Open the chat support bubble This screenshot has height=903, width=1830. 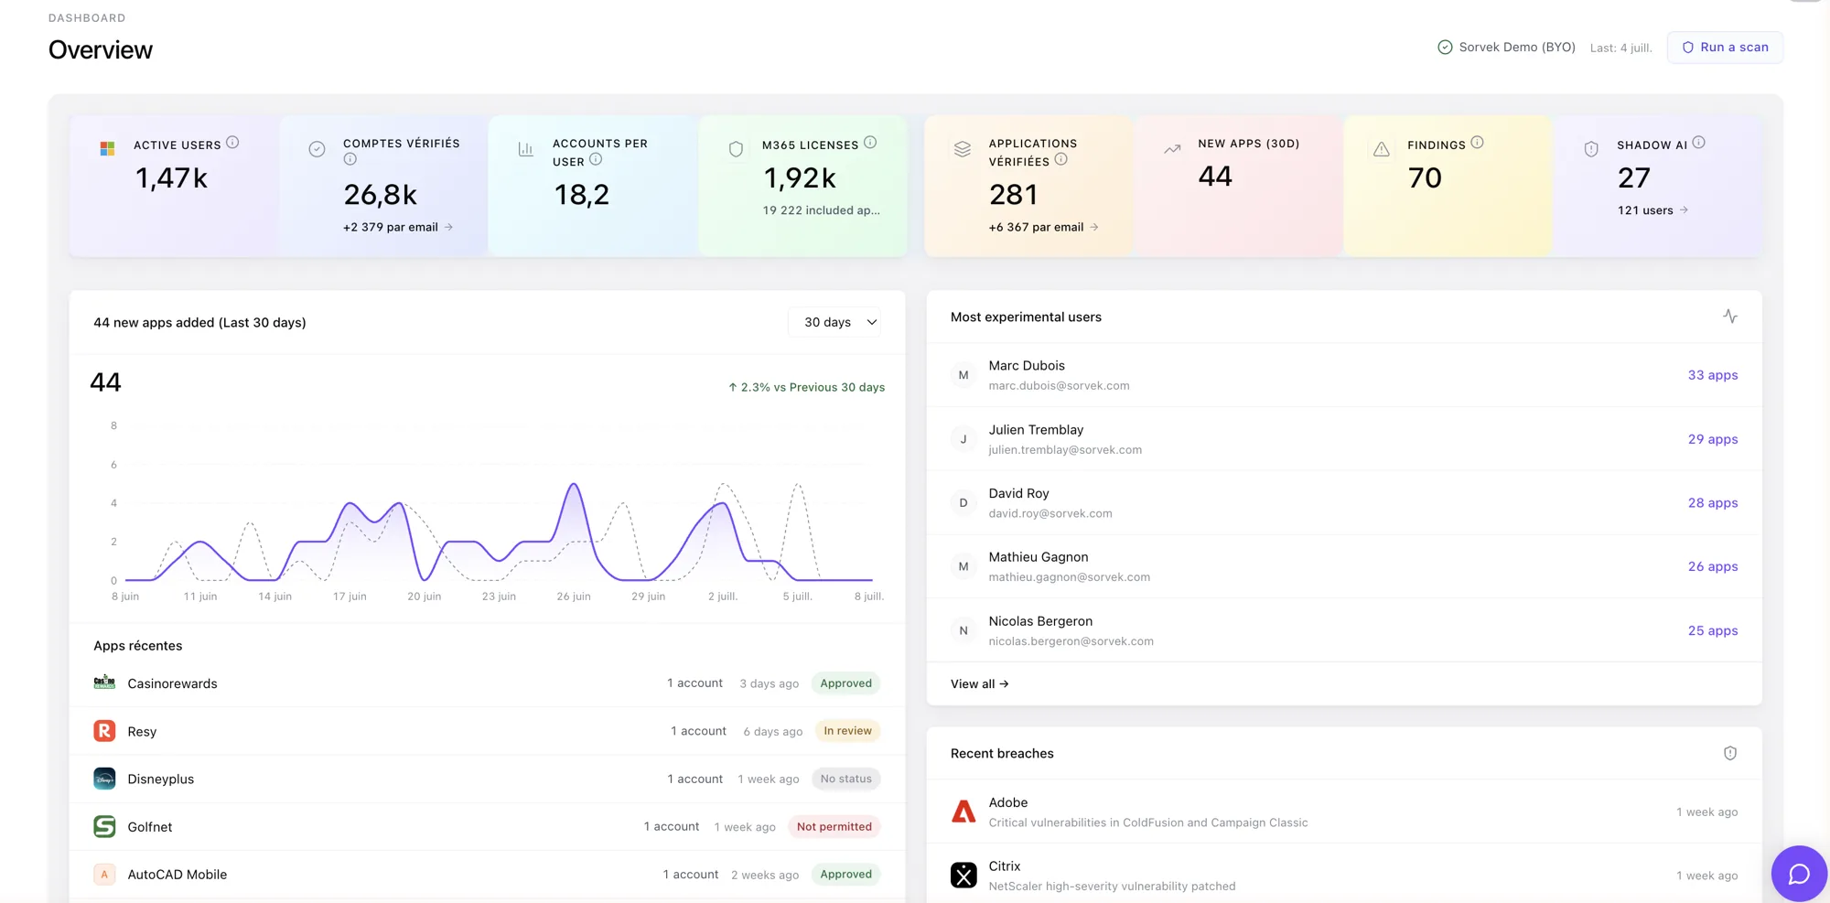click(1799, 874)
